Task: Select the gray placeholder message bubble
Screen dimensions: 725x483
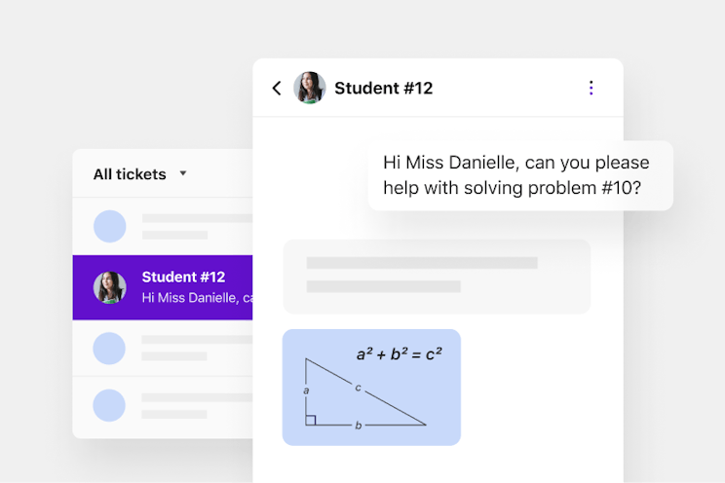Action: click(437, 276)
